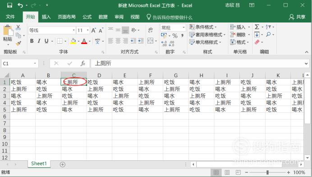
Task: Click the AutoSum sigma icon
Action: pos(257,27)
